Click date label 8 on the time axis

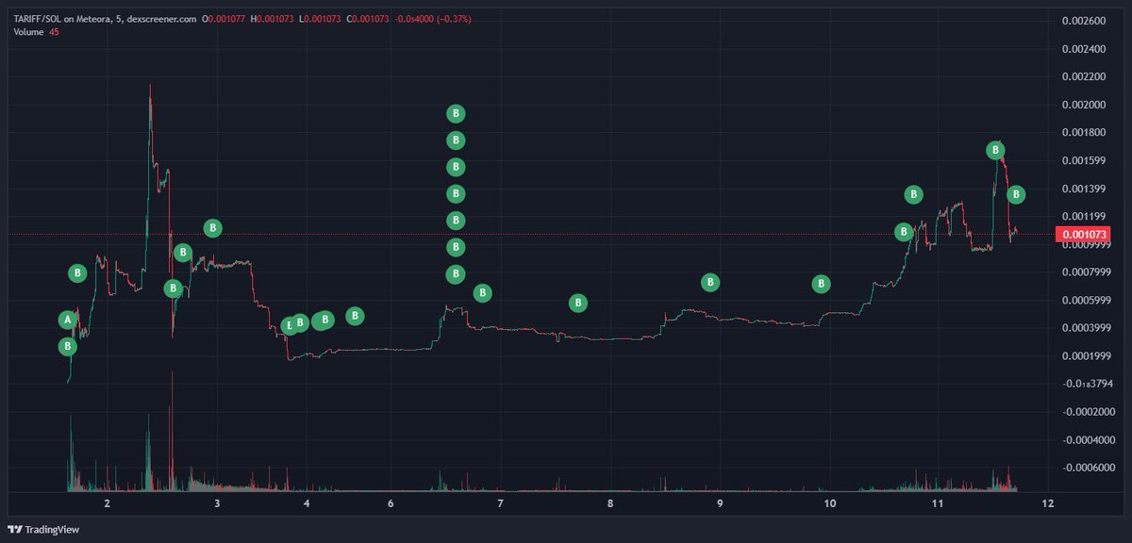tap(610, 504)
